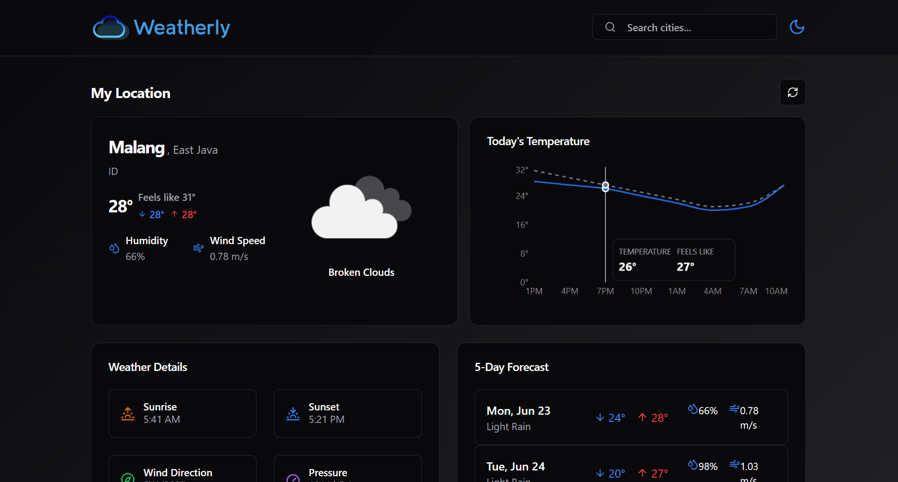Open the Mon, Jun 23 forecast entry

coord(631,417)
